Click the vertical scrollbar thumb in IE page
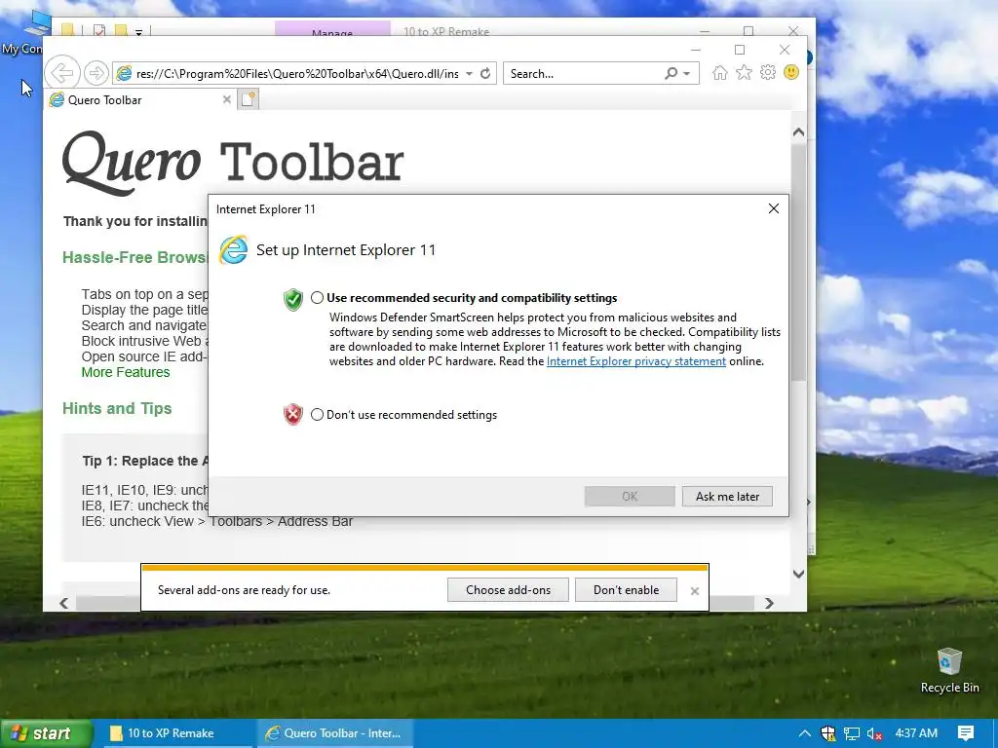 coord(798,262)
